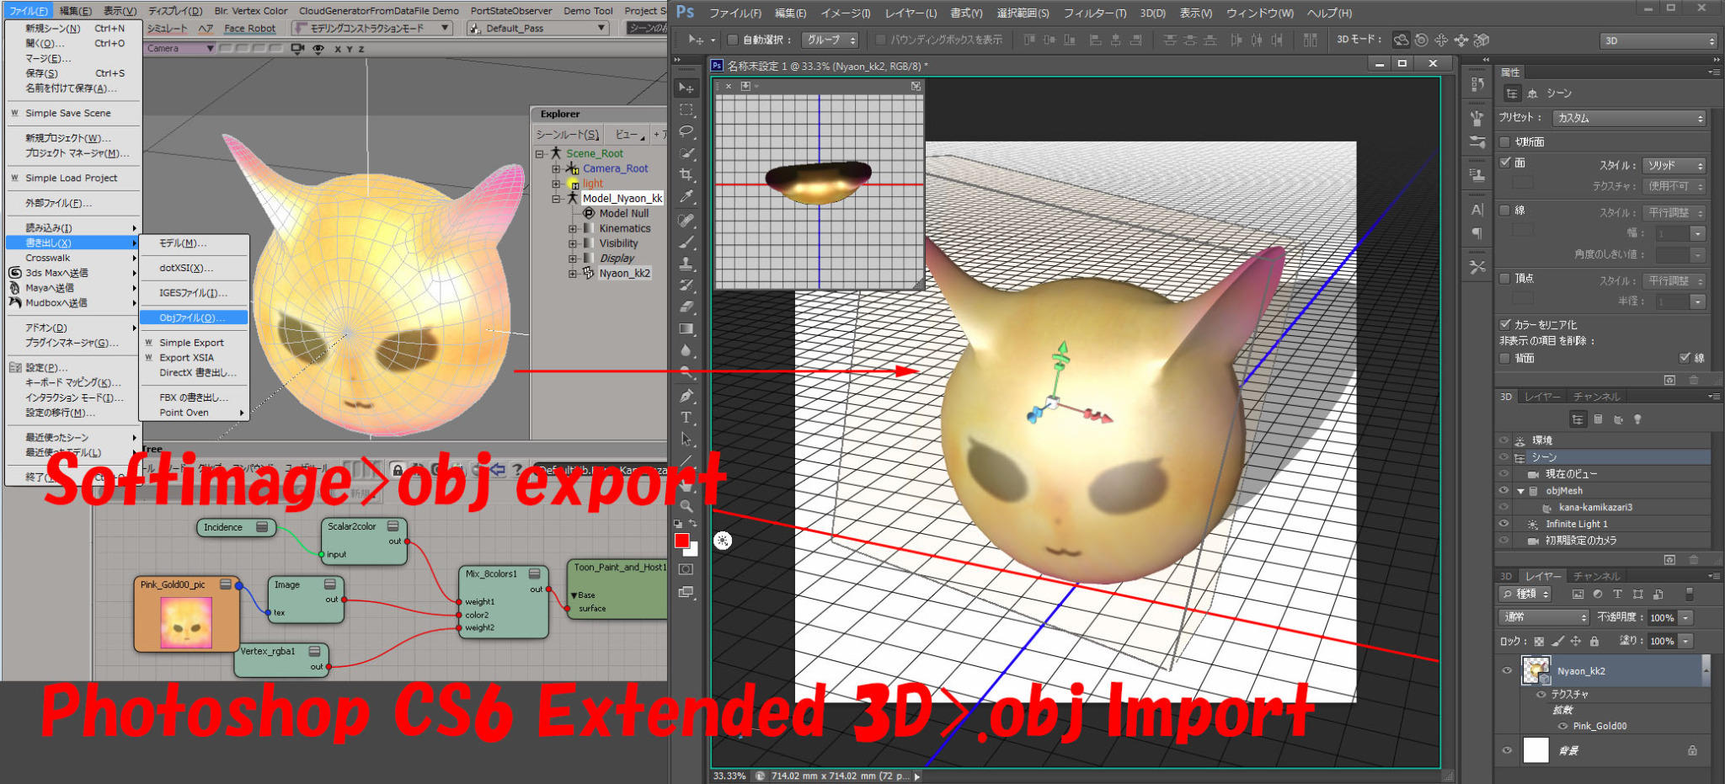Select the History Brush tool
This screenshot has width=1725, height=784.
686,285
